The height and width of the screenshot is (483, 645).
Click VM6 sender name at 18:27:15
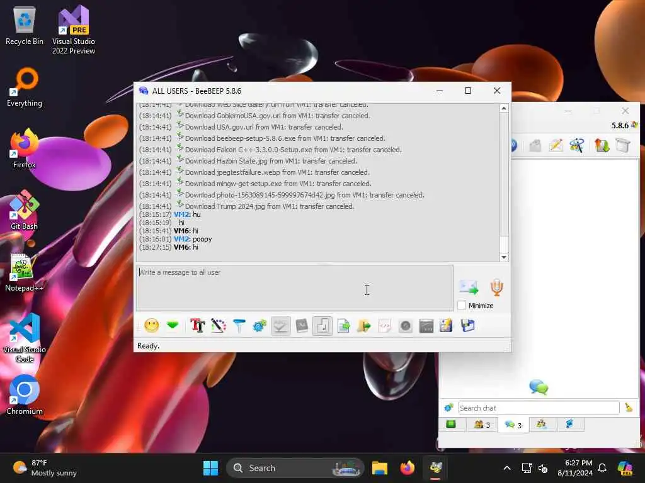(181, 247)
